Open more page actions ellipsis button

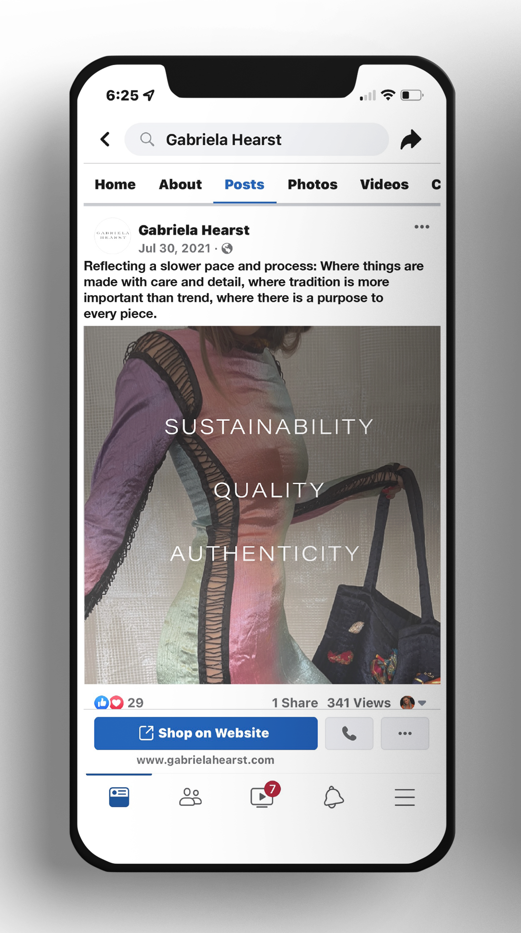click(x=405, y=733)
